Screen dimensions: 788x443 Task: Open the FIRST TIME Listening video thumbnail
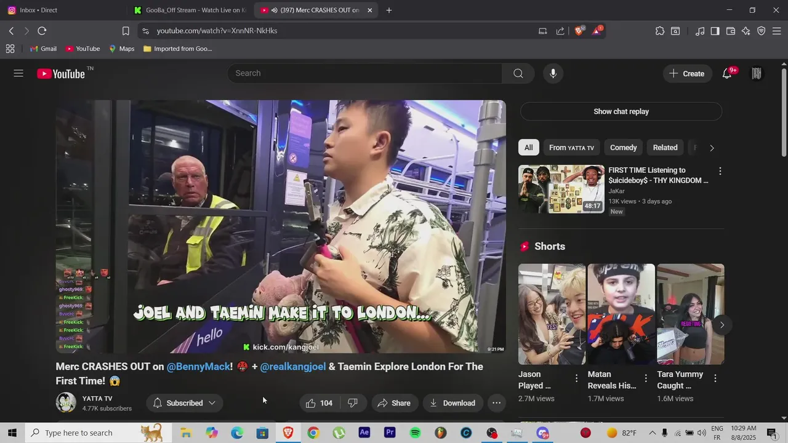[561, 189]
